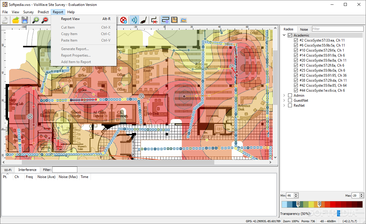This screenshot has width=366, height=224.
Task: Click the -80 marker on color scale
Action: click(298, 204)
